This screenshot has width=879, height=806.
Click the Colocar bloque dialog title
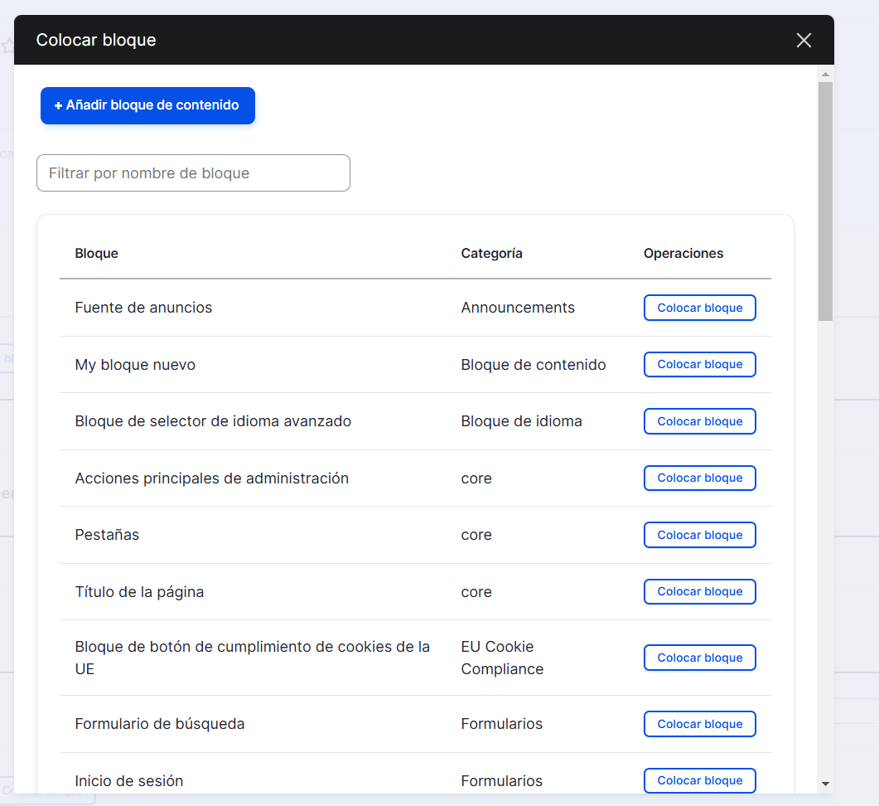coord(96,41)
